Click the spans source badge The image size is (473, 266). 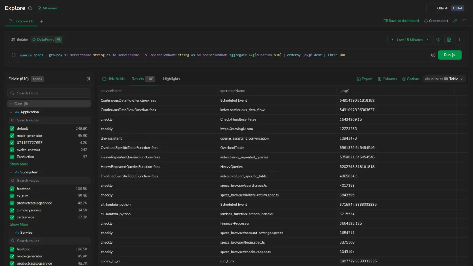[x=37, y=79]
